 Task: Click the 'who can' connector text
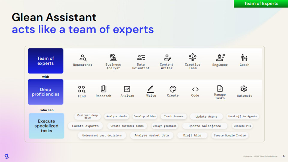click(47, 110)
